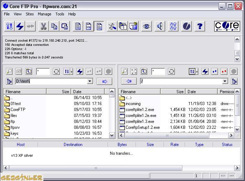
Task: Open the template T editor icon
Action: (133, 26)
